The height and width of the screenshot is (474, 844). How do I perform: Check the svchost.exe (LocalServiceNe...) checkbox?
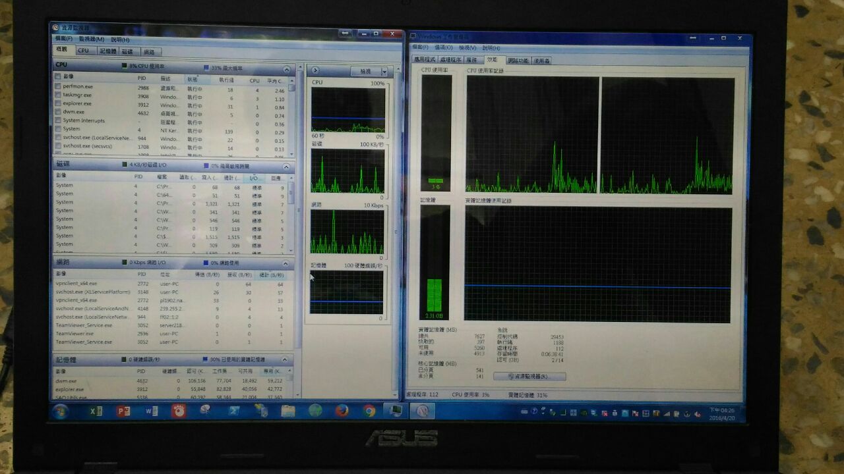pyautogui.click(x=58, y=138)
